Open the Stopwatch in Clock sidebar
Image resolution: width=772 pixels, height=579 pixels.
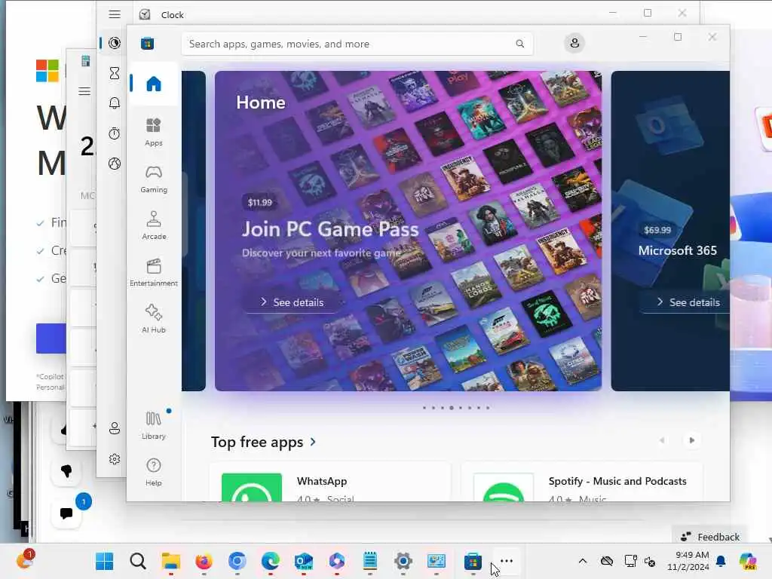coord(115,133)
